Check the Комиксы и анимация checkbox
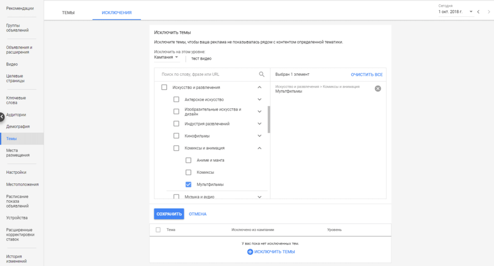Screen dimensions: 494x266 (x=176, y=148)
